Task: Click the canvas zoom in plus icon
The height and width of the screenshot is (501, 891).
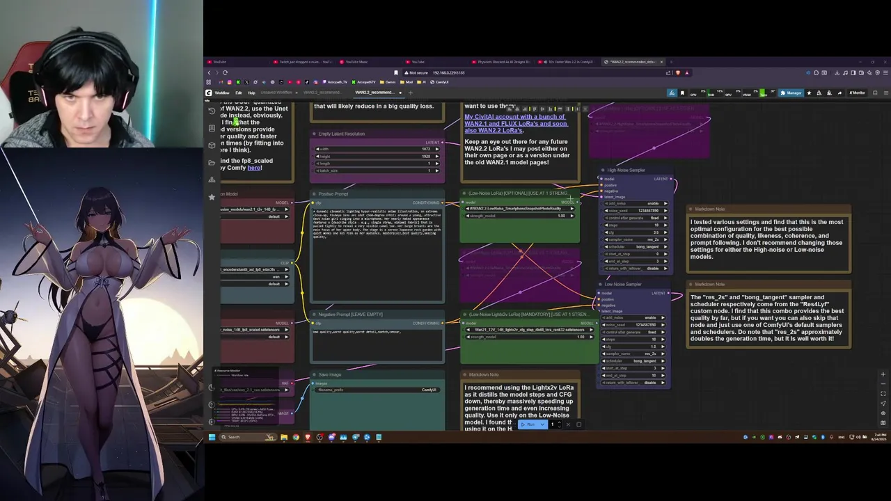Action: 883,375
